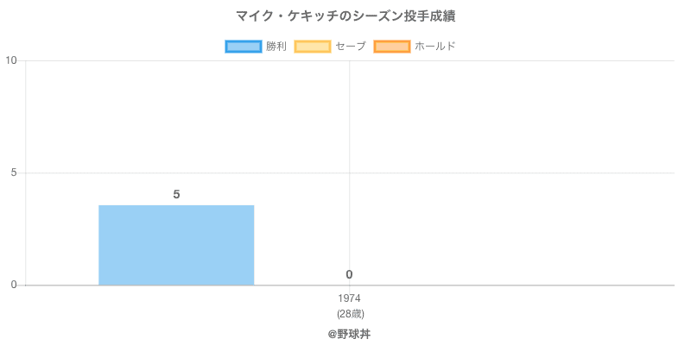Select the chart title マイク・ケキッチのシーズン投手成績
The image size is (691, 345).
(x=345, y=16)
